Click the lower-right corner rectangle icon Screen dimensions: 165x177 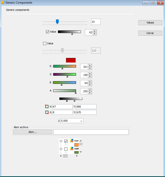click(47, 112)
